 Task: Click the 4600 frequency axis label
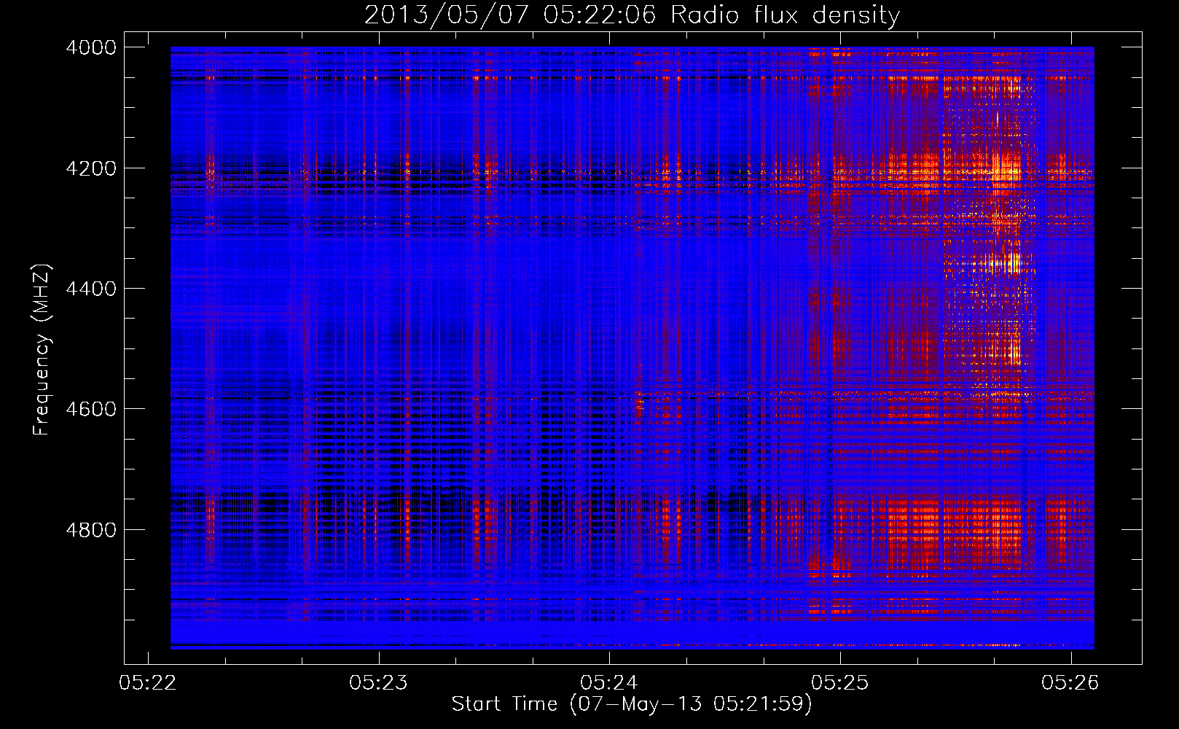point(91,409)
